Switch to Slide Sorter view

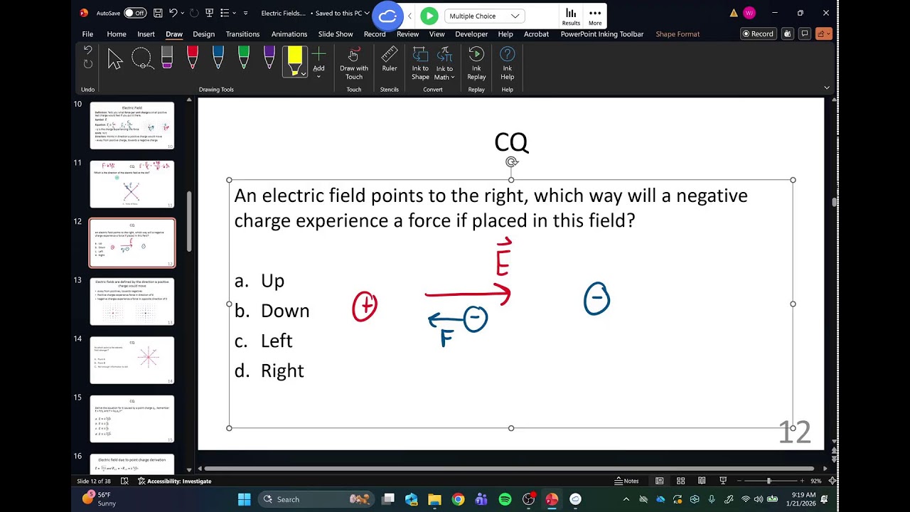pyautogui.click(x=680, y=481)
